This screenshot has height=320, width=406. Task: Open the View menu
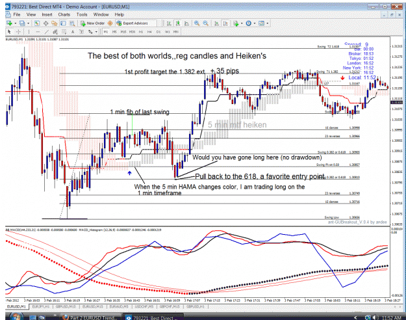point(31,14)
